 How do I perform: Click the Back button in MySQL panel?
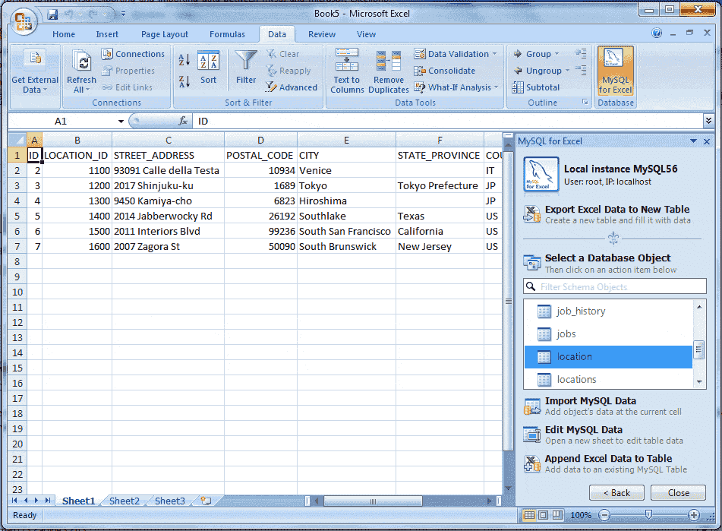pos(616,493)
